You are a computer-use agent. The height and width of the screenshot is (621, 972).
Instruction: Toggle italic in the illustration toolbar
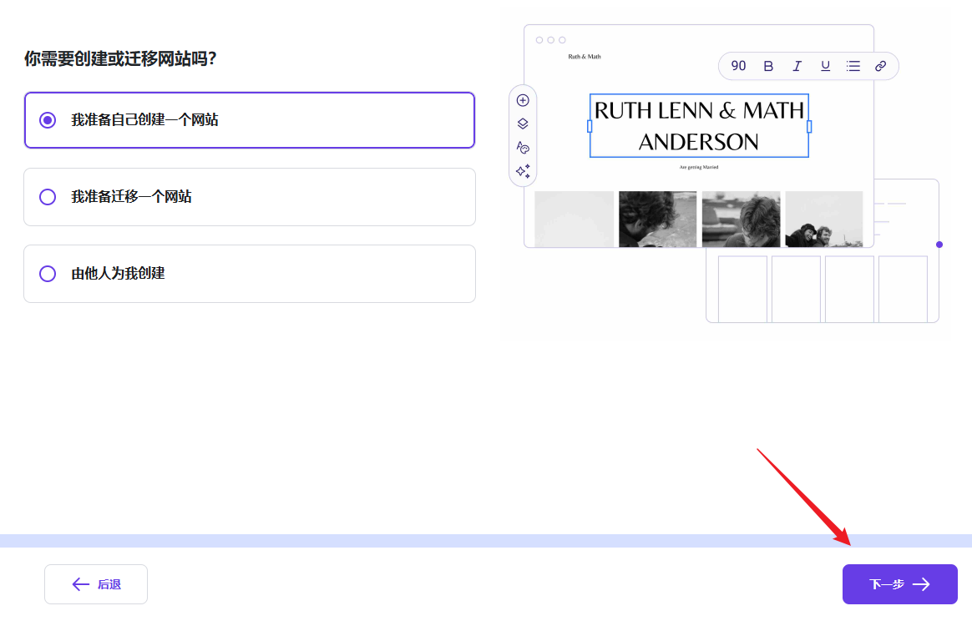point(797,66)
